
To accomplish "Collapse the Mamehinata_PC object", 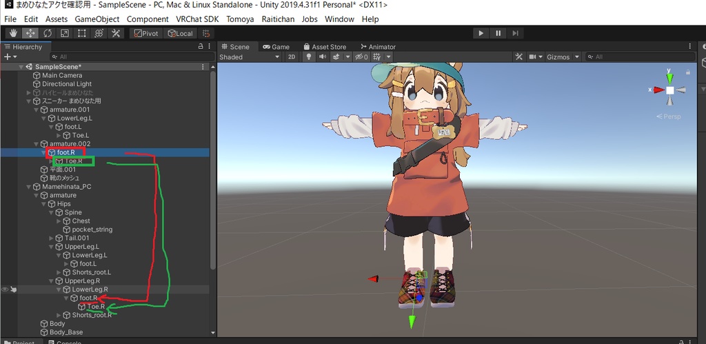I will pyautogui.click(x=29, y=187).
